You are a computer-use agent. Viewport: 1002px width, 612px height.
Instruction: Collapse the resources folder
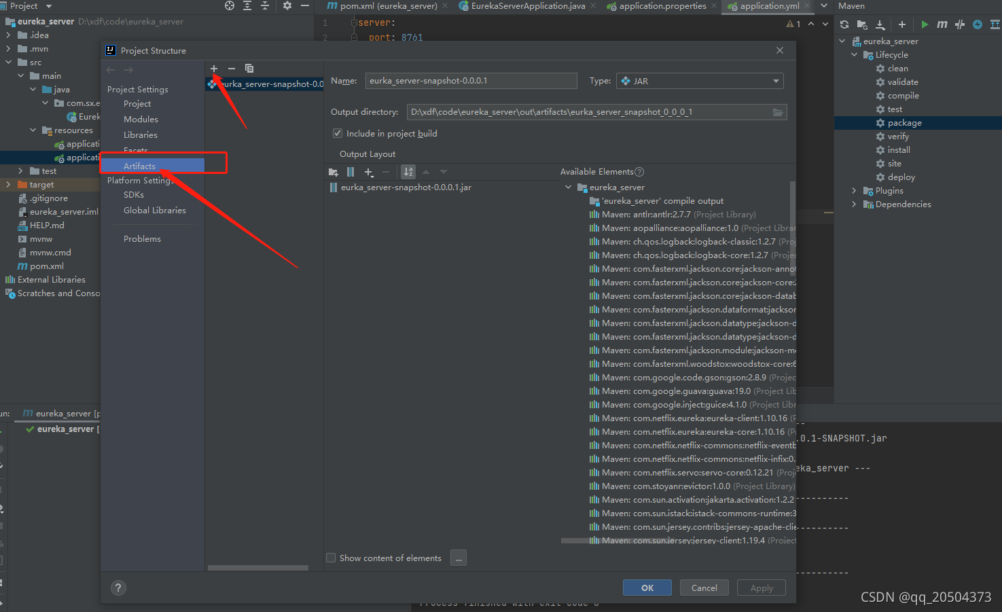coord(33,130)
